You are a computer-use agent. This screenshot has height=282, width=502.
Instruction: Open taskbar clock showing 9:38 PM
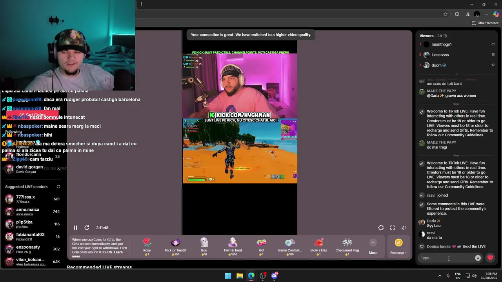coord(490,276)
